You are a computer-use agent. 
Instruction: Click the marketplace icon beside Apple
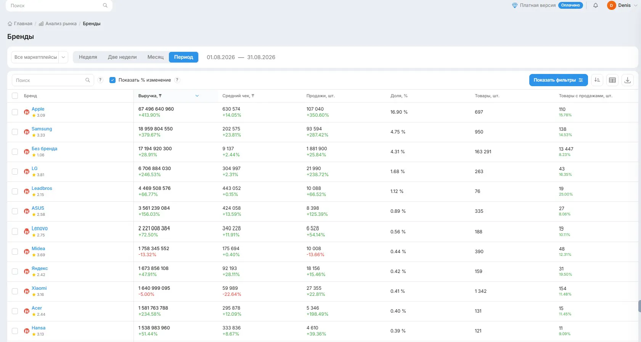[27, 112]
